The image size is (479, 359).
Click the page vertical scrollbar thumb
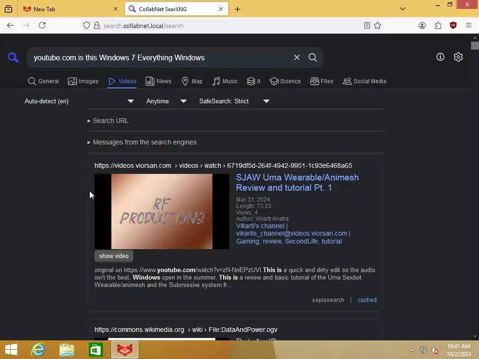(x=475, y=46)
